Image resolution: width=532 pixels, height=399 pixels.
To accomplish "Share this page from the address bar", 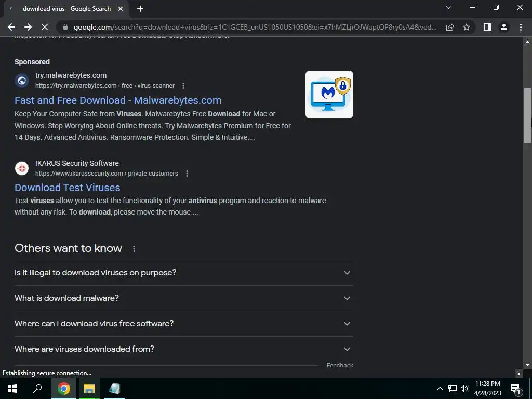I will pos(450,27).
